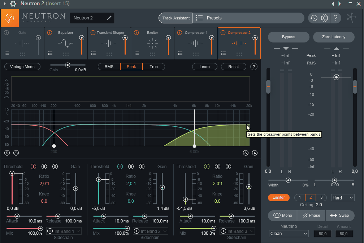Grab the Exciter module drag handle dots
This screenshot has width=364, height=243.
[x=152, y=54]
